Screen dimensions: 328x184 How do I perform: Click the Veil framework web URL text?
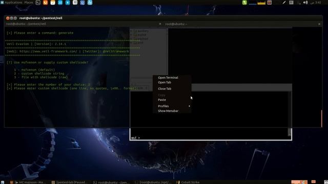pos(48,51)
